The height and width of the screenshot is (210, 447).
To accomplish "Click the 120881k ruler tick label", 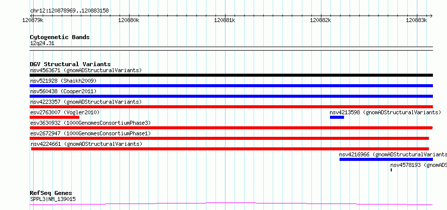I will pos(225,21).
